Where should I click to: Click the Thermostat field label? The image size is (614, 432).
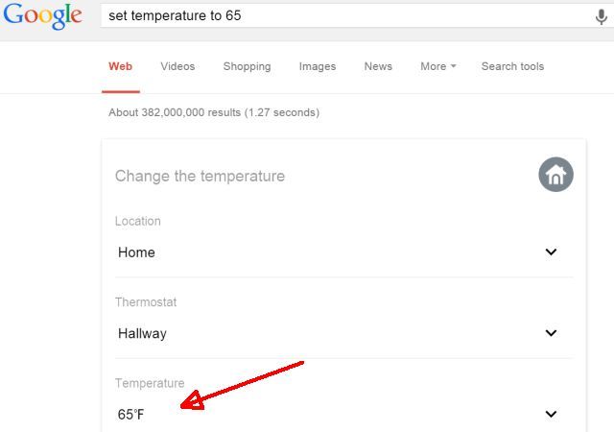(x=146, y=302)
